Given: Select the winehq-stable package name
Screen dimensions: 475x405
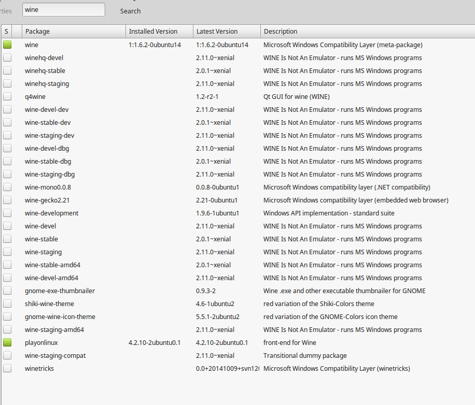Looking at the screenshot, I should 45,71.
